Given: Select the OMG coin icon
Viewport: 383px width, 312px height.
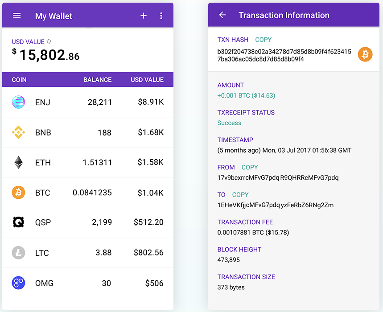Looking at the screenshot, I should coord(18,283).
